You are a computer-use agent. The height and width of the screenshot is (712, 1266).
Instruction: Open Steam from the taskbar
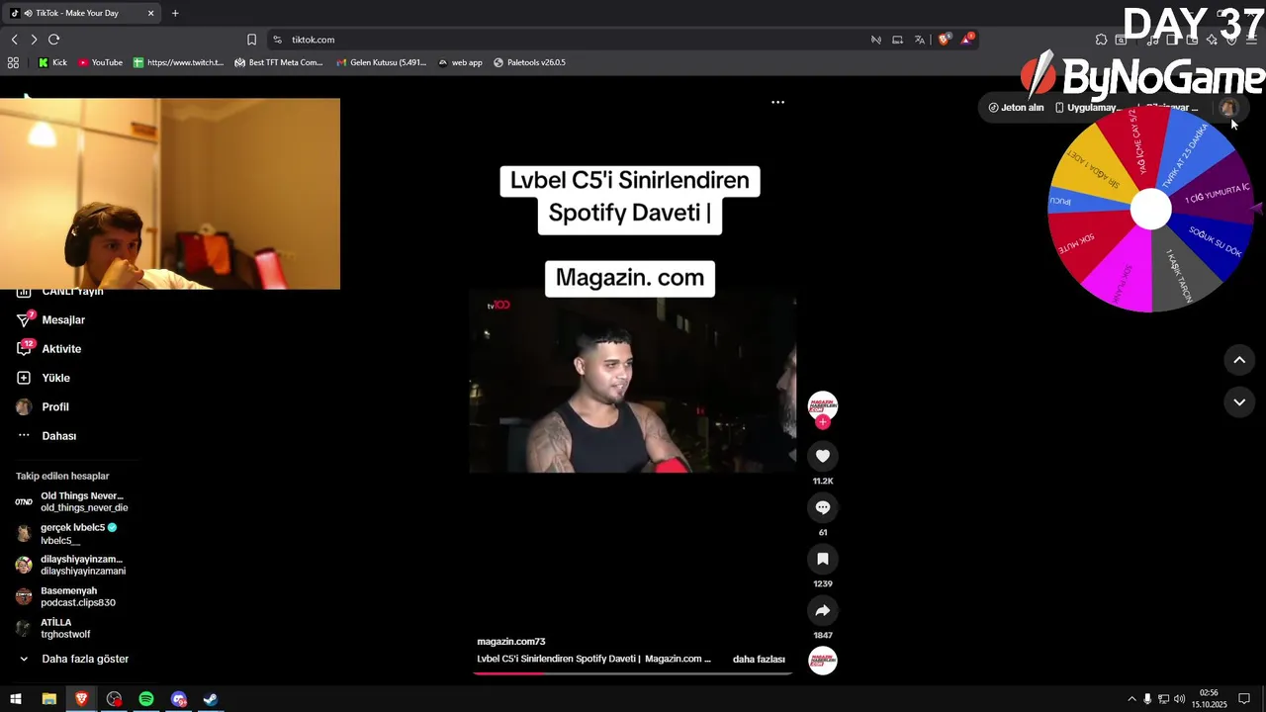211,699
